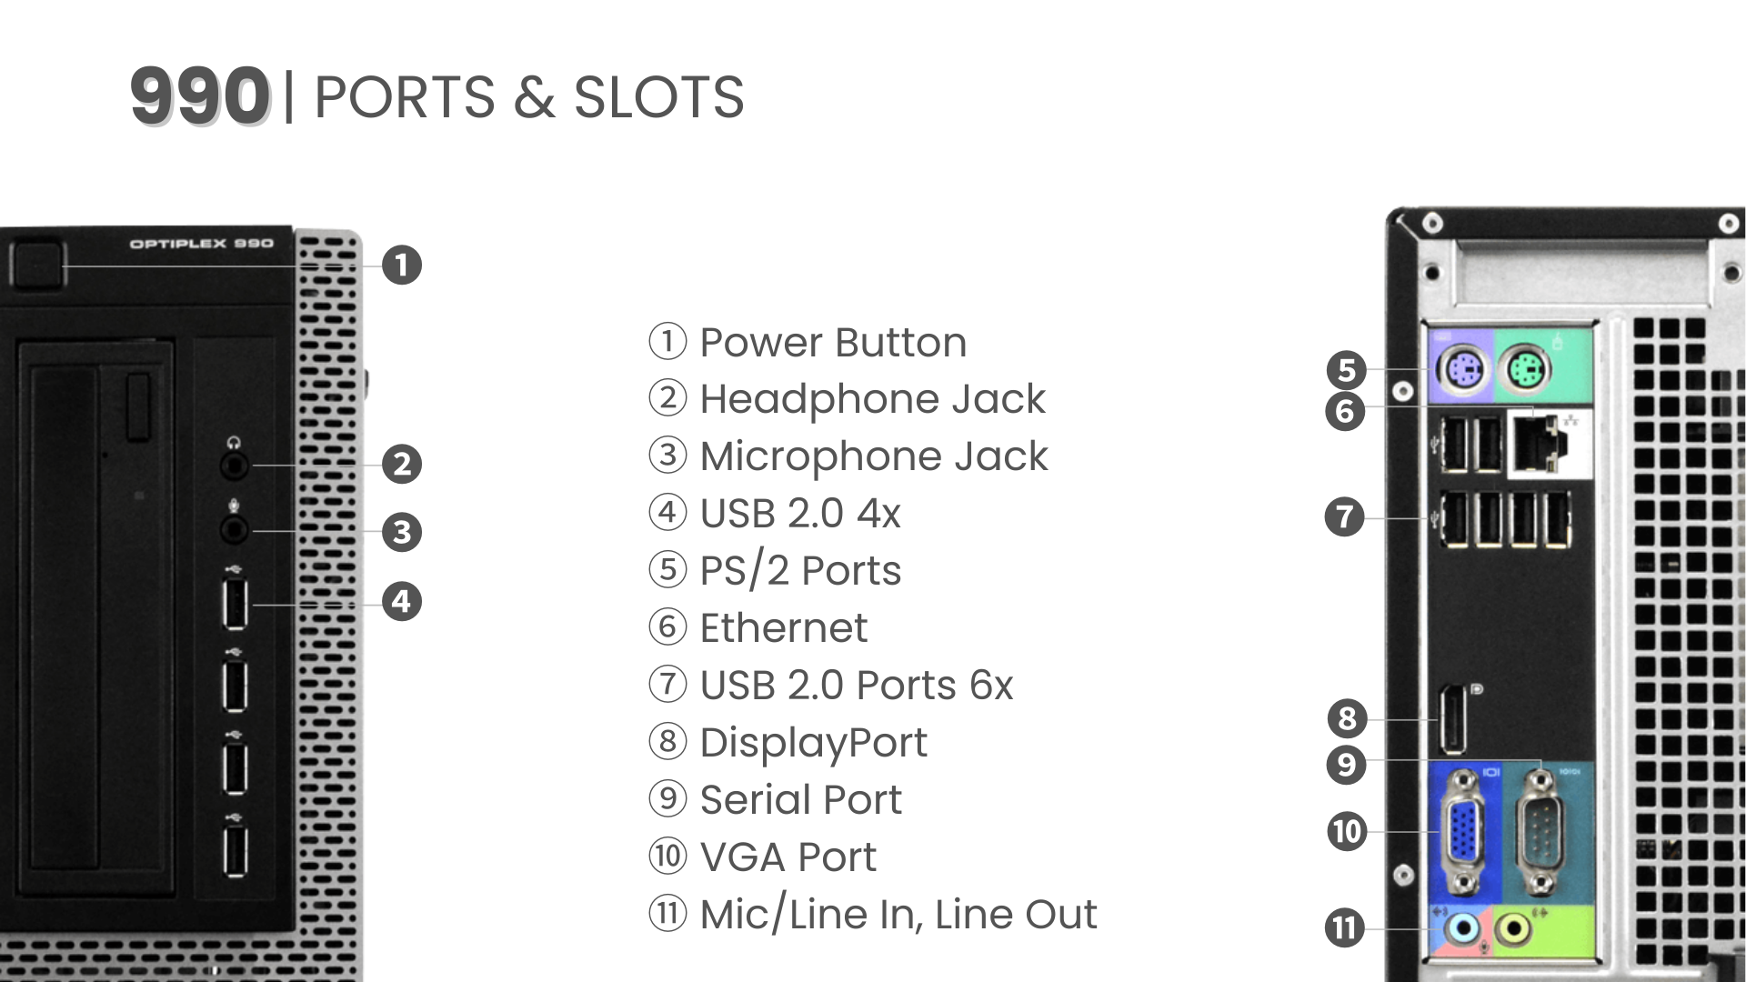Image resolution: width=1746 pixels, height=982 pixels.
Task: Click the rear DisplayPort connector
Action: (x=1451, y=721)
